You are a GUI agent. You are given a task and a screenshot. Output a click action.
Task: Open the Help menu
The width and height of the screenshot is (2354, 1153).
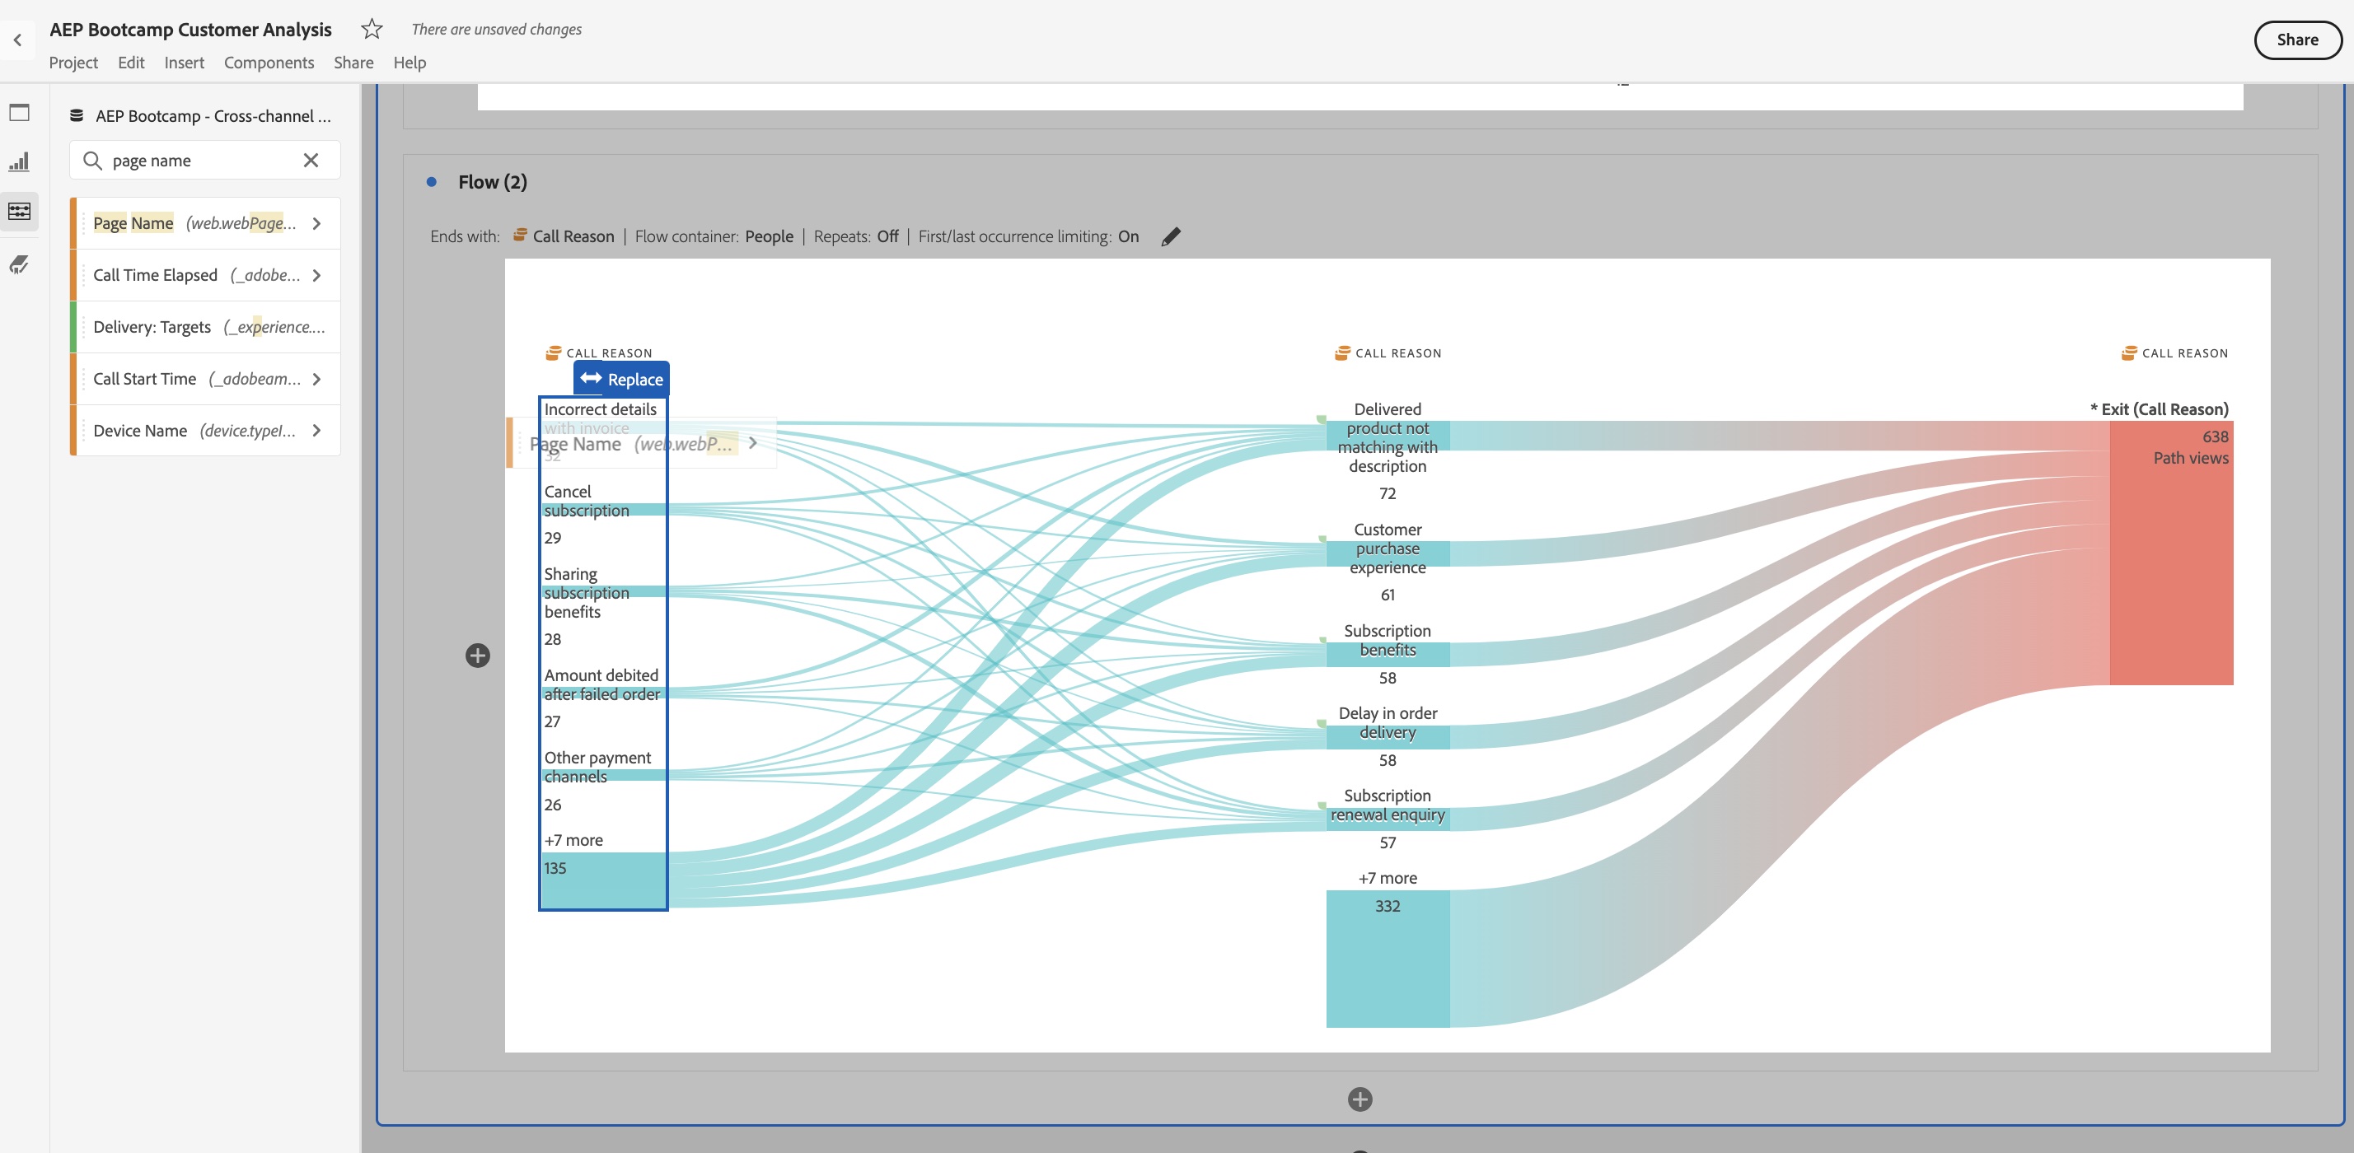[x=409, y=62]
